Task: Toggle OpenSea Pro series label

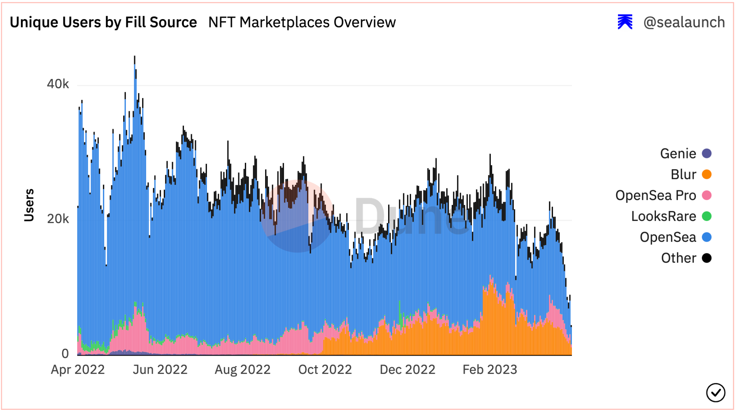Action: point(655,195)
